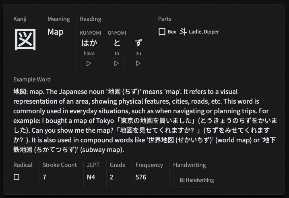Play audio for the haka reading
The image size is (289, 198).
click(89, 63)
